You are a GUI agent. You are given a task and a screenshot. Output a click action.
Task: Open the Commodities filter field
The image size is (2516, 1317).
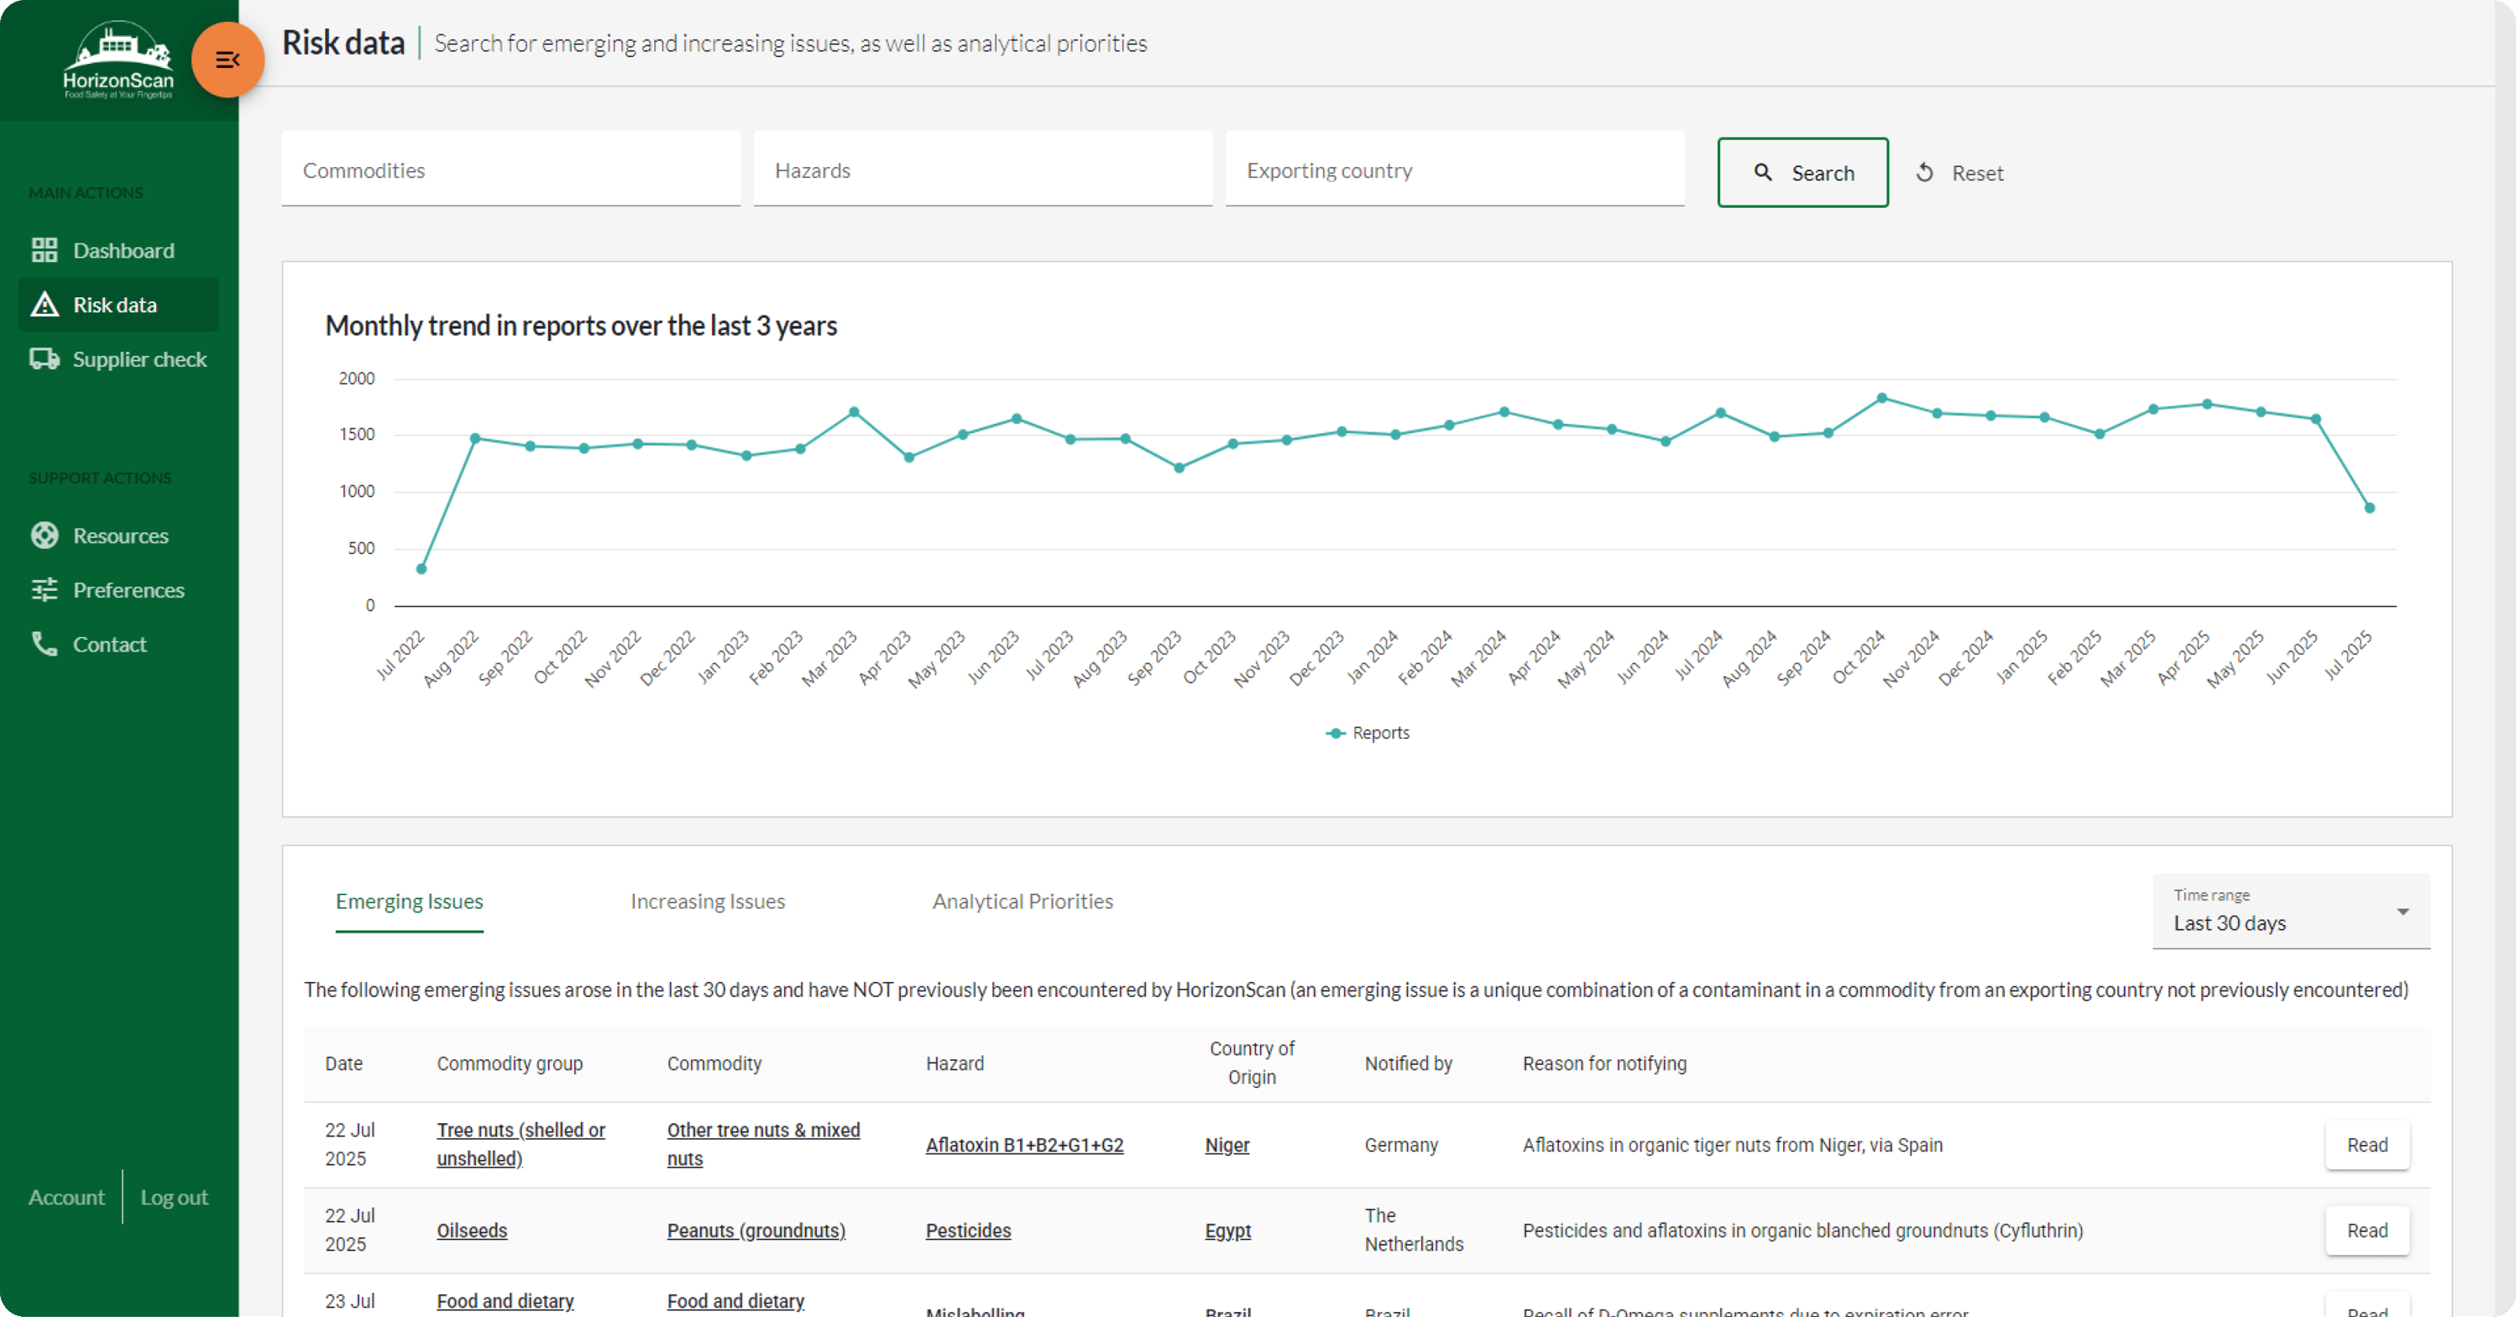(510, 170)
